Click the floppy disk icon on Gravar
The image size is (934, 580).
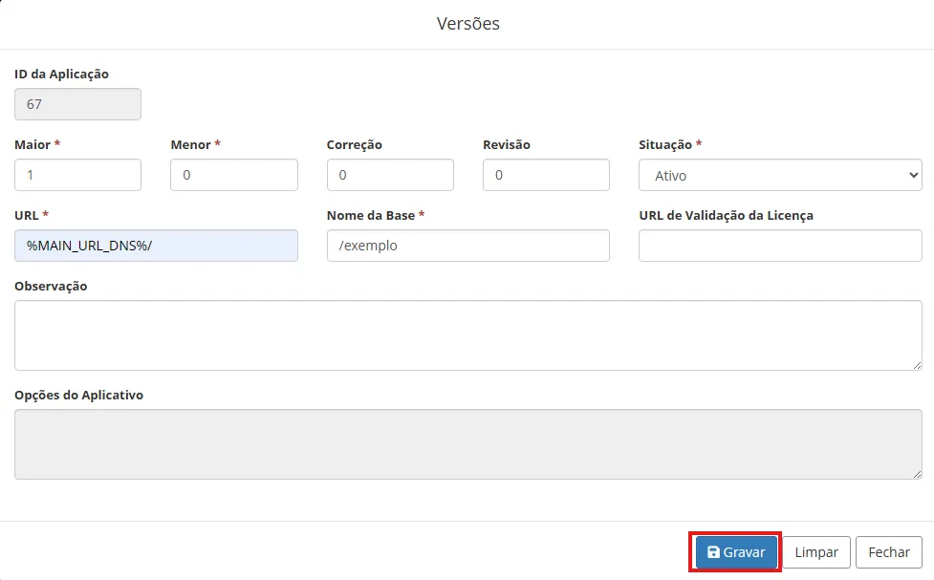pos(713,552)
